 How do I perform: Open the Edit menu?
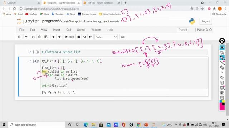[x=32, y=30]
